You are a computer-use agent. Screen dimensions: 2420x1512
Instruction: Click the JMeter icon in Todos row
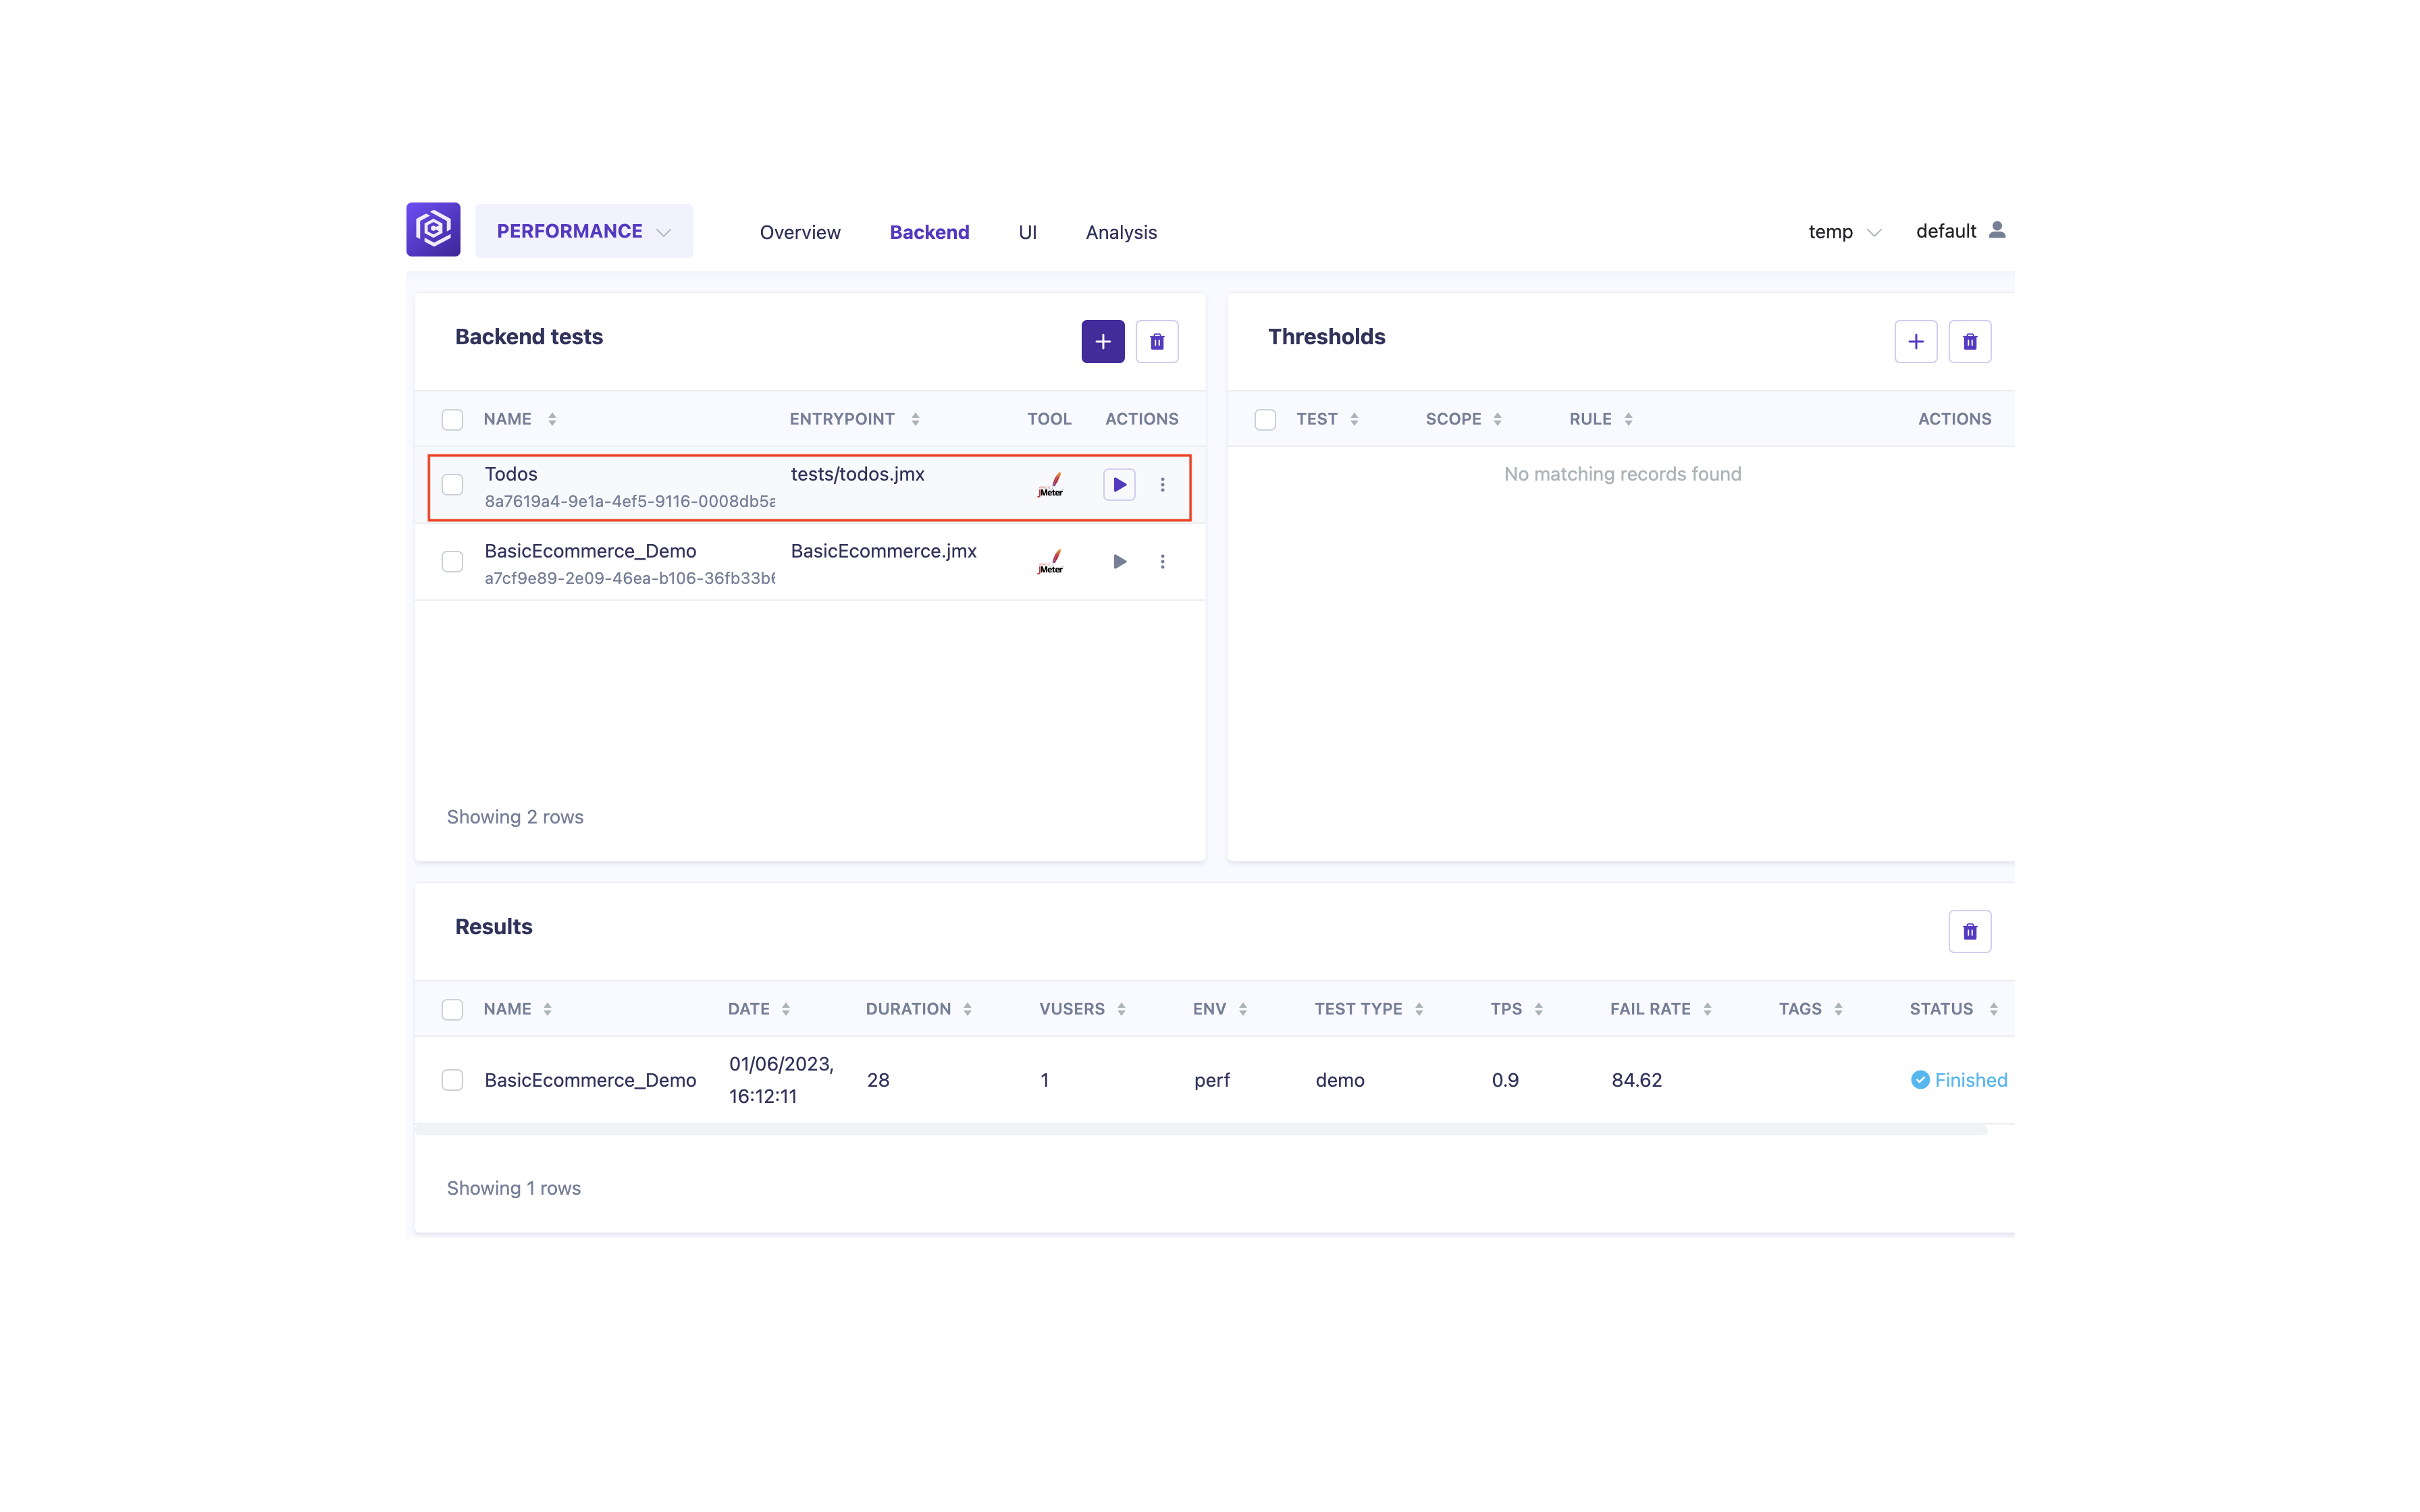point(1050,485)
